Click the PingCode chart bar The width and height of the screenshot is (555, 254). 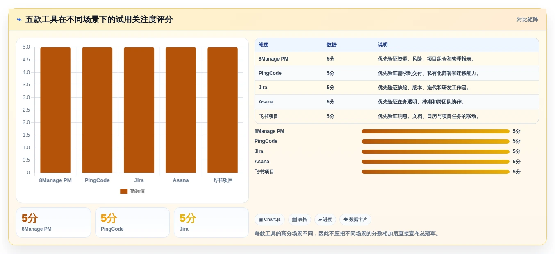97,110
